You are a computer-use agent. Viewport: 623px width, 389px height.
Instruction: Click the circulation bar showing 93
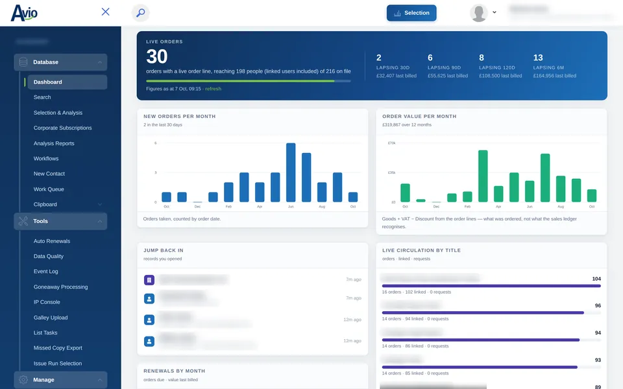click(491, 367)
